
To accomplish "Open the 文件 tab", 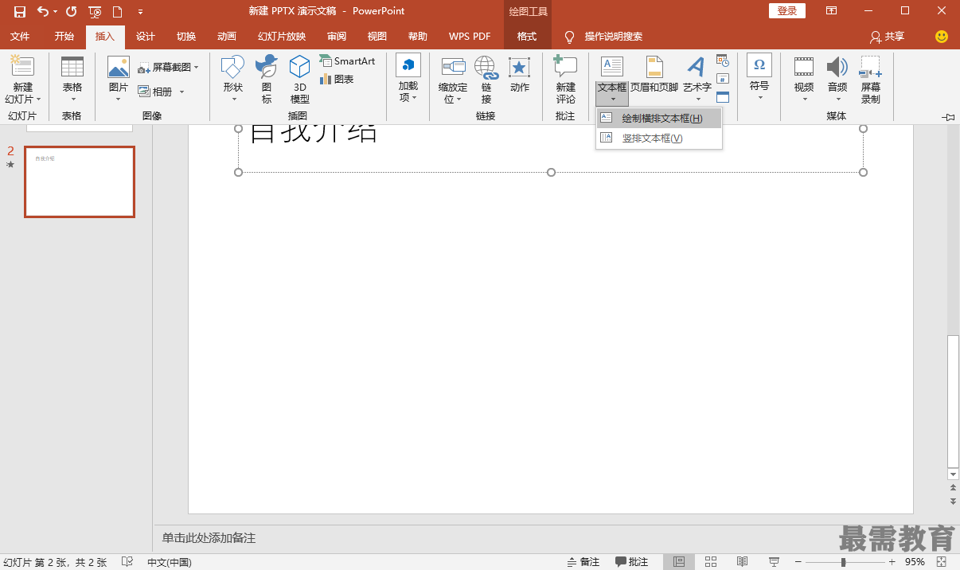I will 20,37.
